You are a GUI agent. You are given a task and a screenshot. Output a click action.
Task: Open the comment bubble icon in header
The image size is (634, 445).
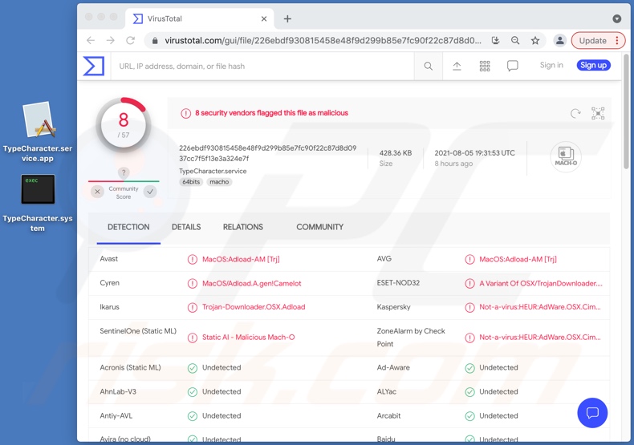[512, 67]
